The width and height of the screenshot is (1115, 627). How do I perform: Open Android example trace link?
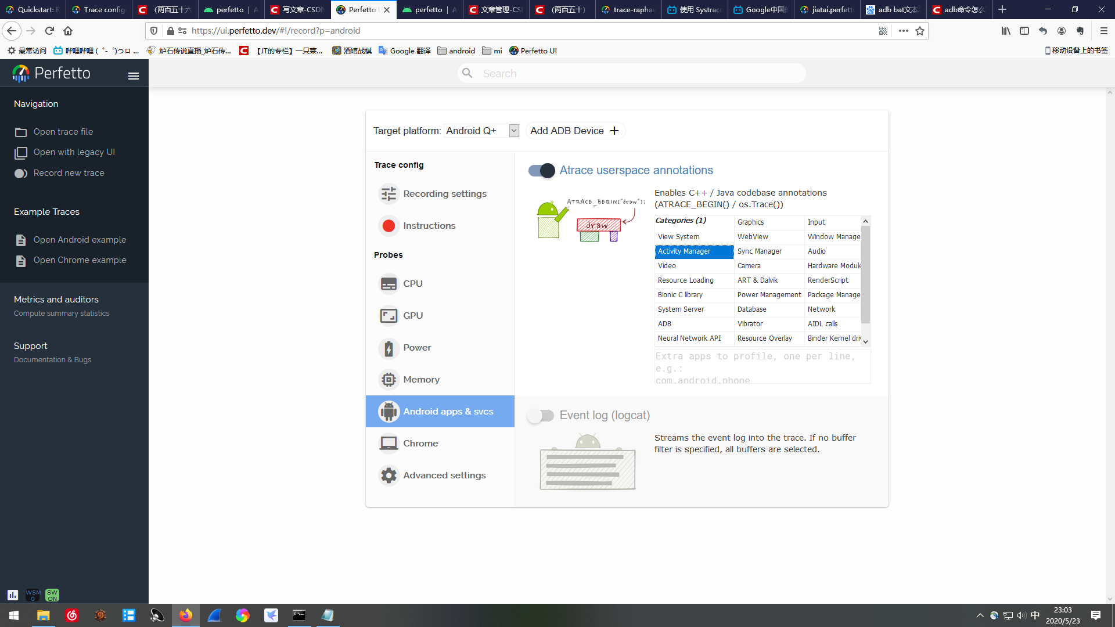click(80, 240)
